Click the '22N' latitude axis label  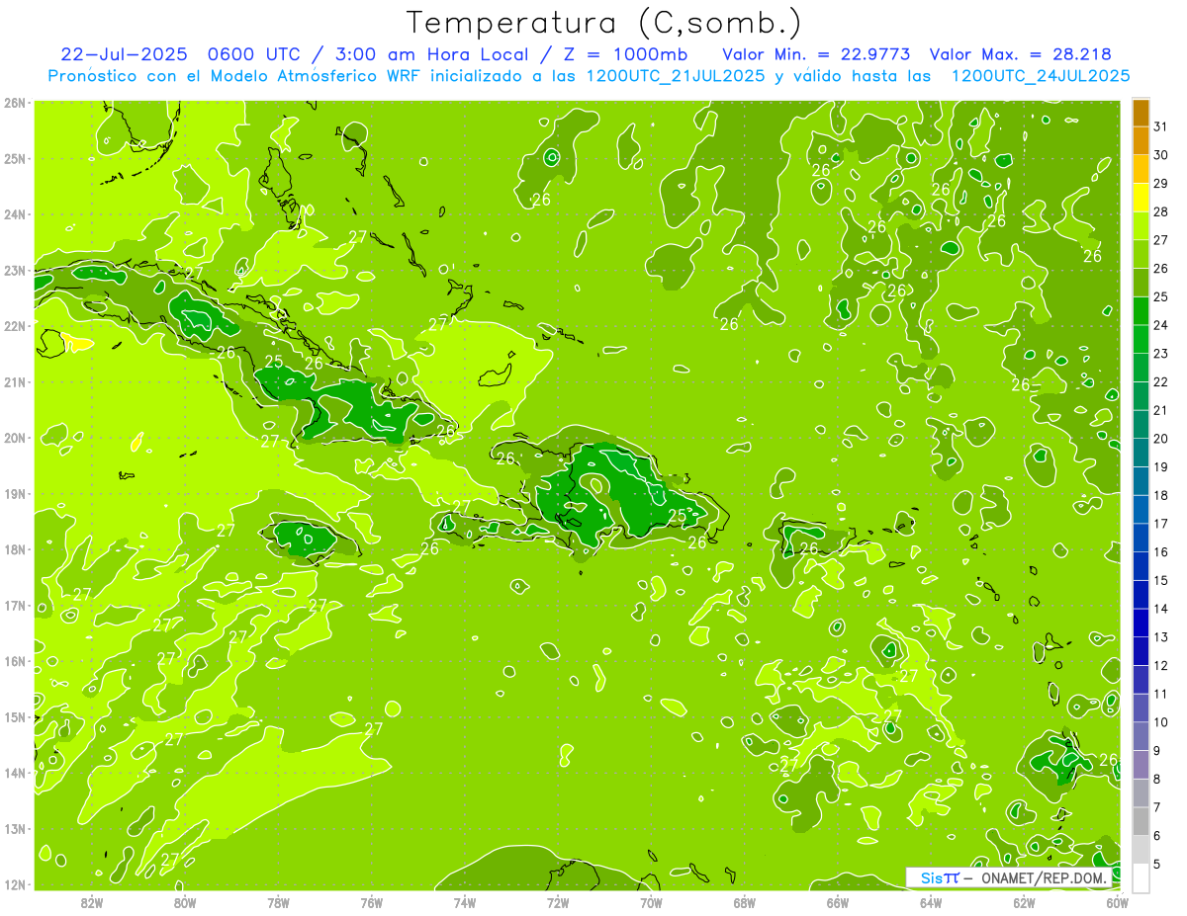tap(15, 326)
